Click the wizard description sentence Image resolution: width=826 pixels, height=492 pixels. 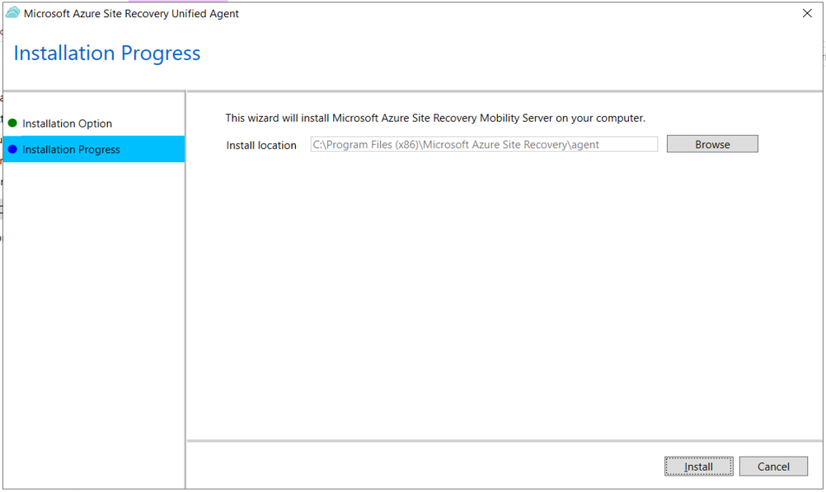click(x=435, y=118)
